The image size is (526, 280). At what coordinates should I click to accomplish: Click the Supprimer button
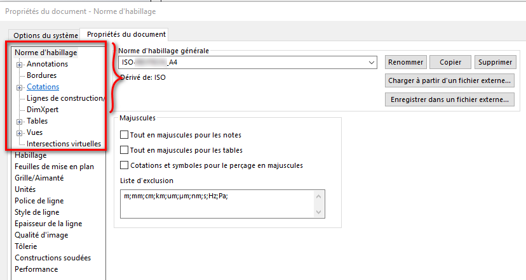[x=495, y=62]
